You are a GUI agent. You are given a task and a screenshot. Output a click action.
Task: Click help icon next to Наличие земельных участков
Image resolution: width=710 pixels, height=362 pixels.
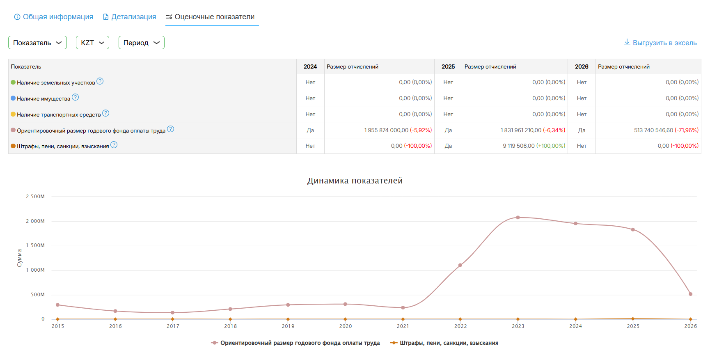(100, 81)
